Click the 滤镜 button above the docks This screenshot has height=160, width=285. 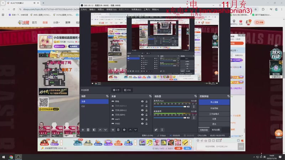128,90
